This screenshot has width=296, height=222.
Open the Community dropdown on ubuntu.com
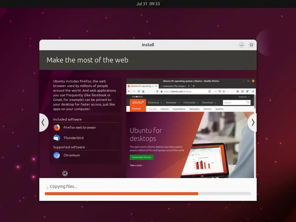tap(191, 103)
